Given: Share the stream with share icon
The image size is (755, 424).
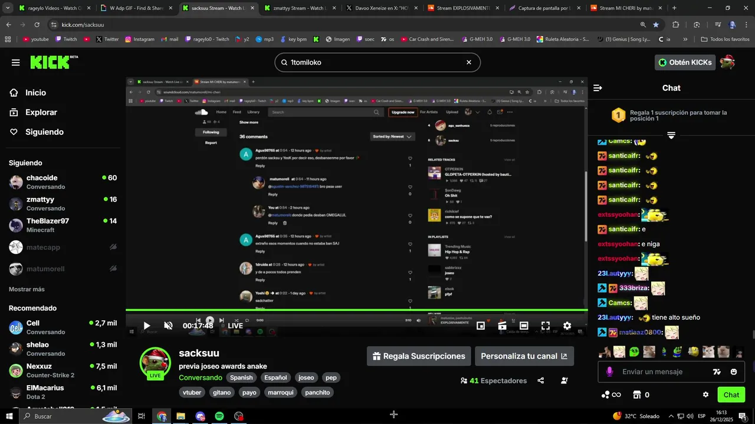Looking at the screenshot, I should point(541,380).
